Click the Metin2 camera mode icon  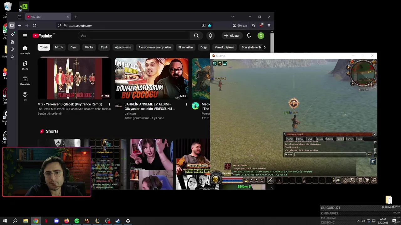[x=338, y=180]
